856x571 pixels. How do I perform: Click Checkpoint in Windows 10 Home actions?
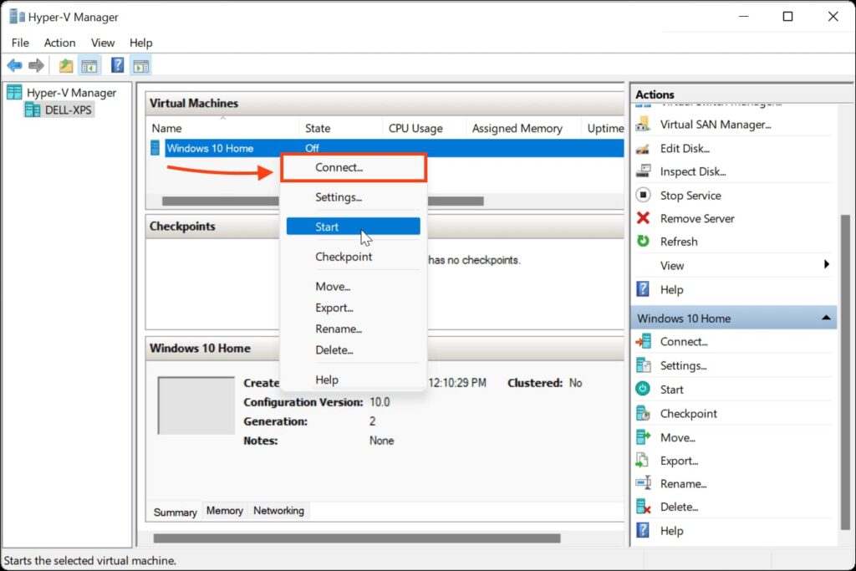click(688, 414)
